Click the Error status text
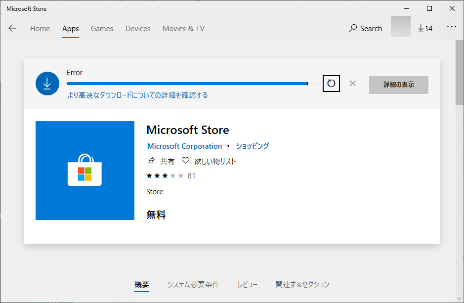 (x=74, y=73)
